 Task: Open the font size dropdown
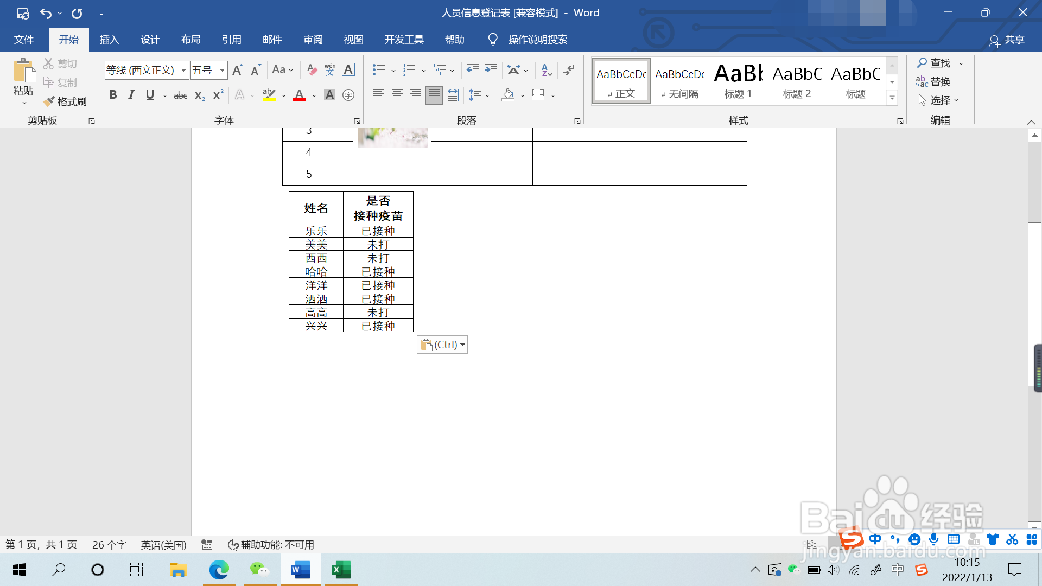pyautogui.click(x=222, y=70)
